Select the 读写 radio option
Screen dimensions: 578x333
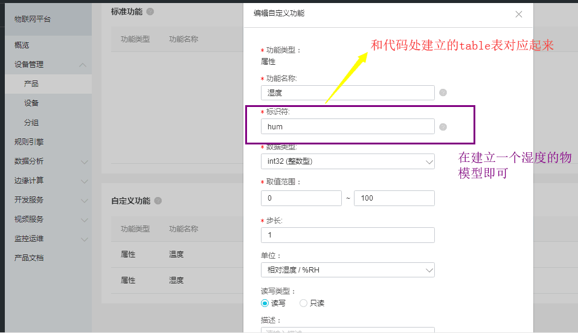[265, 303]
